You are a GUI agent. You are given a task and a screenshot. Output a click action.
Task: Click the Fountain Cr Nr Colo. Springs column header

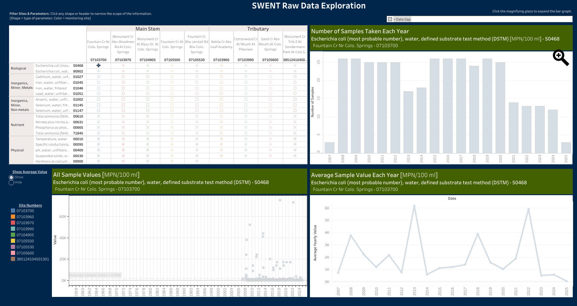[98, 44]
